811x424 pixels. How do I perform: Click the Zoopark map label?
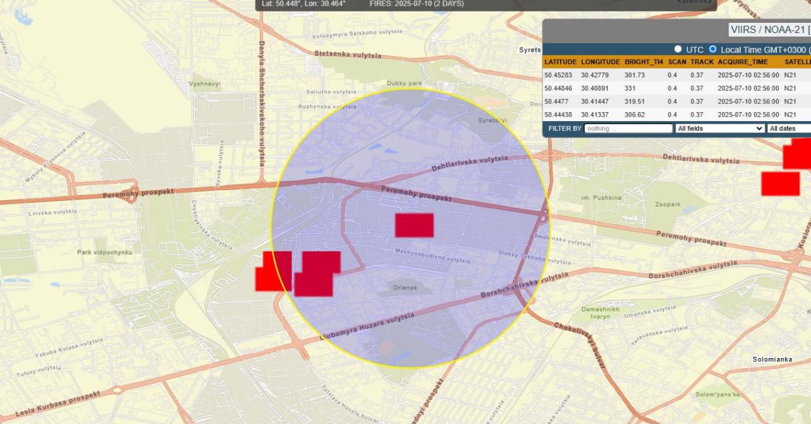tap(668, 205)
